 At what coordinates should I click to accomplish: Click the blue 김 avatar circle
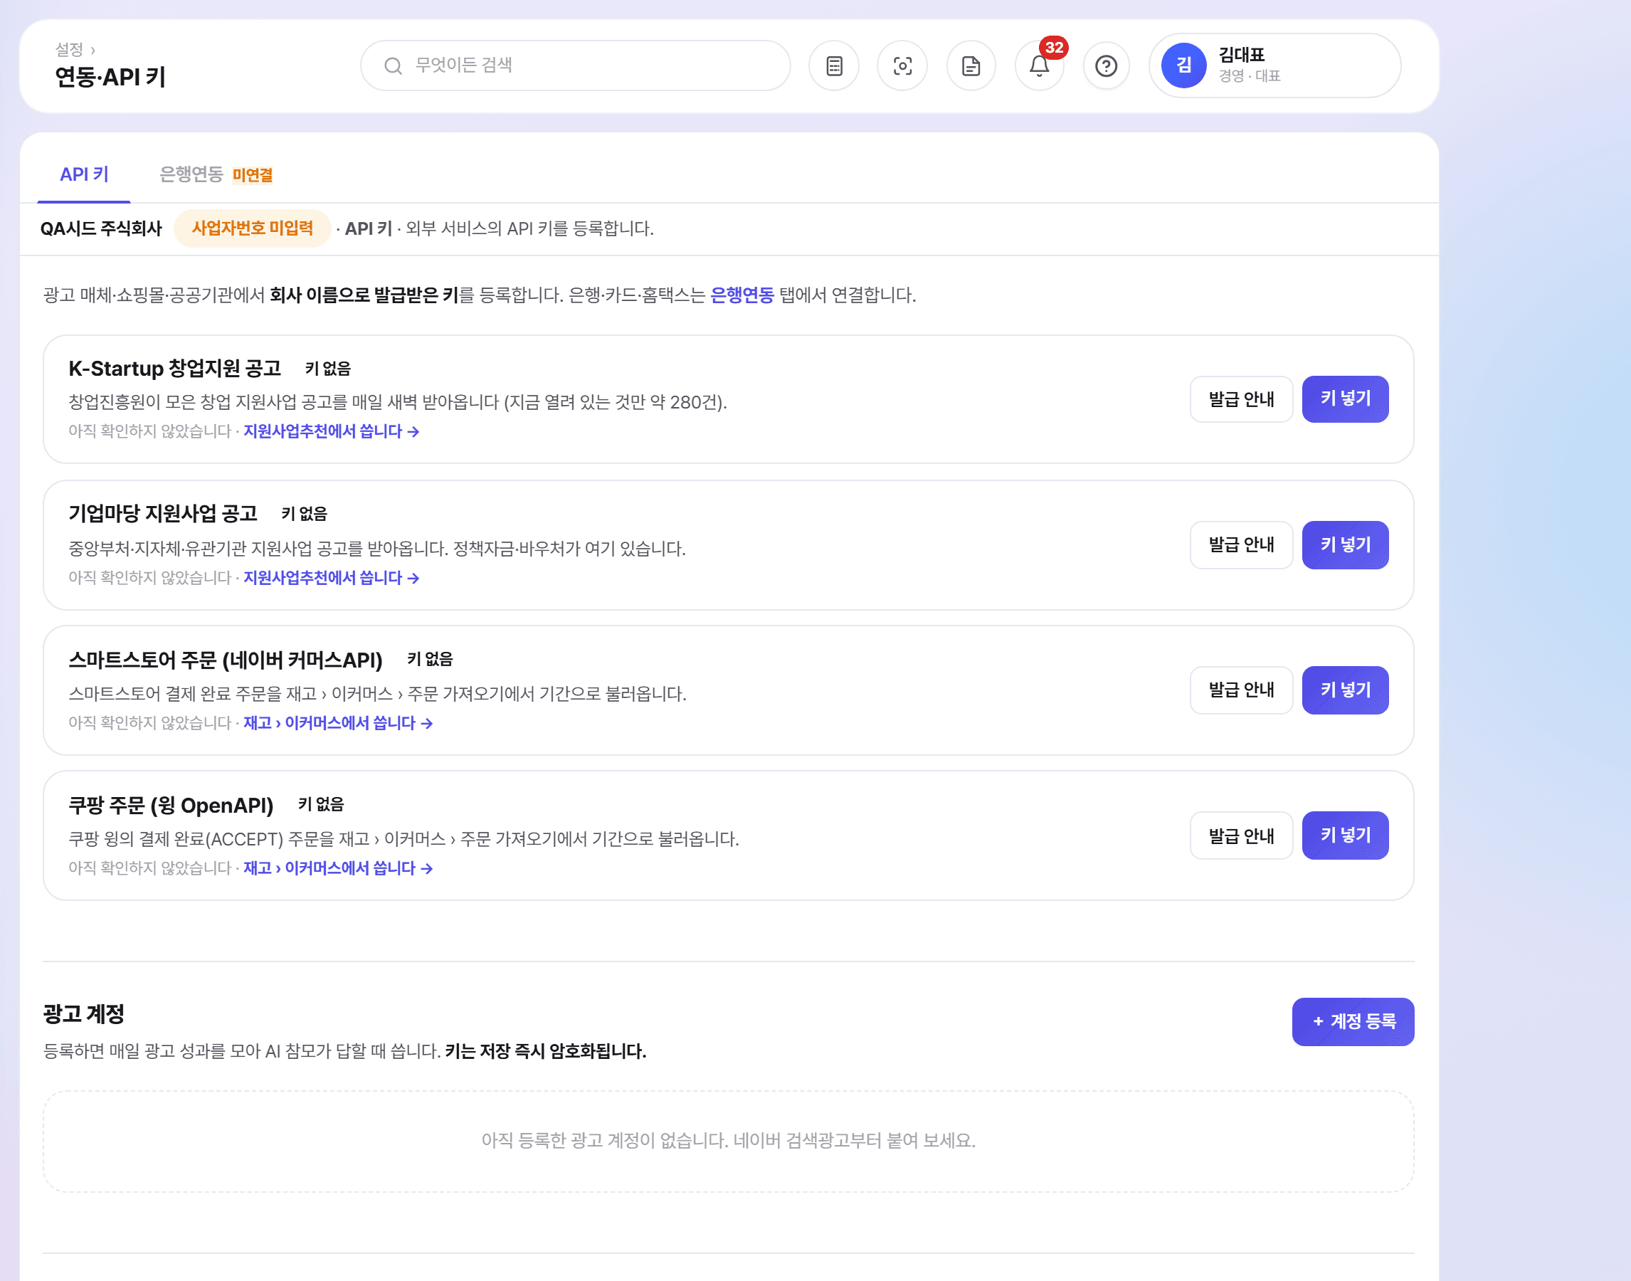click(x=1183, y=65)
